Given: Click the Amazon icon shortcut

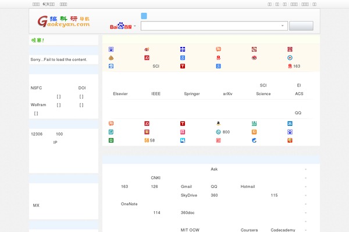Looking at the screenshot, I should click(218, 124).
